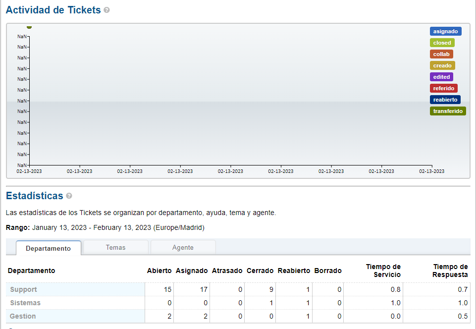The width and height of the screenshot is (476, 329).
Task: Click the olive transferido legend badge
Action: [x=447, y=111]
